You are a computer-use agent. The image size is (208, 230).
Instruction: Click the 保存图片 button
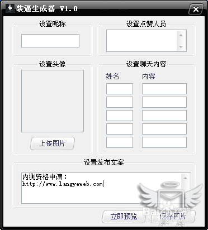point(173,217)
